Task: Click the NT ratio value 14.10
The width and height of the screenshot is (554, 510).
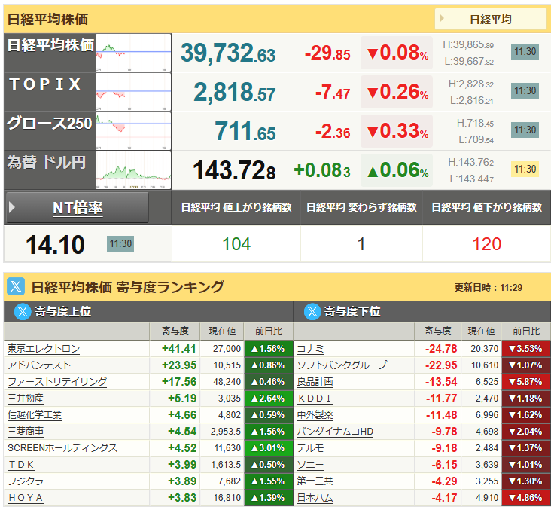Action: 55,245
